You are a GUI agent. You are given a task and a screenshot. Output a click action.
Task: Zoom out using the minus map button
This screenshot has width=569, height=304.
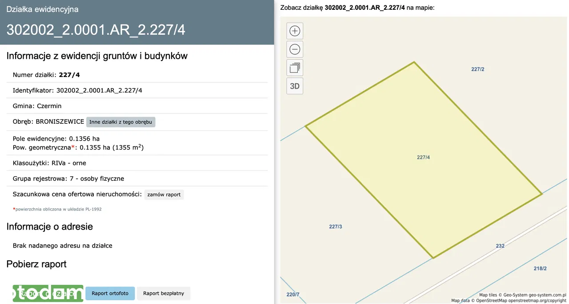[295, 49]
